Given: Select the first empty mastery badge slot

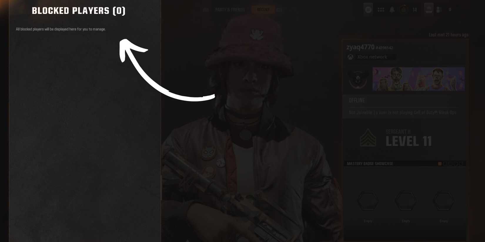Looking at the screenshot, I should pos(368,201).
